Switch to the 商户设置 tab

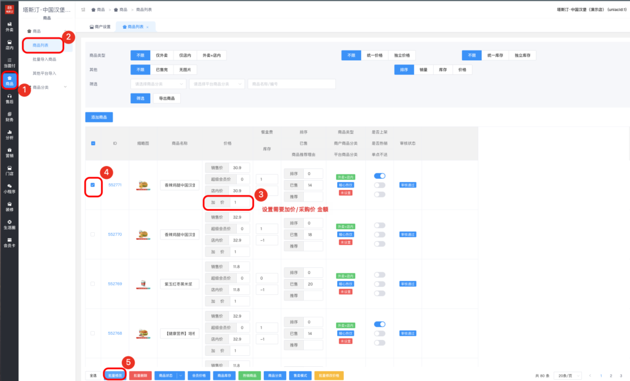[x=102, y=27]
